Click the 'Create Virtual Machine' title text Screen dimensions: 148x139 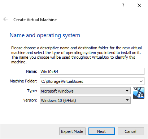(x=35, y=20)
